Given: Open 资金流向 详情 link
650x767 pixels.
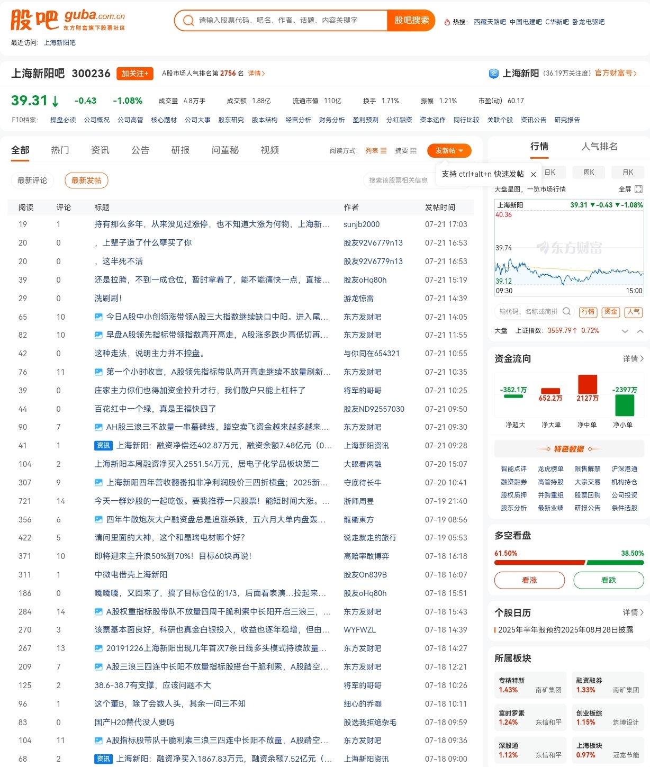Looking at the screenshot, I should 633,359.
